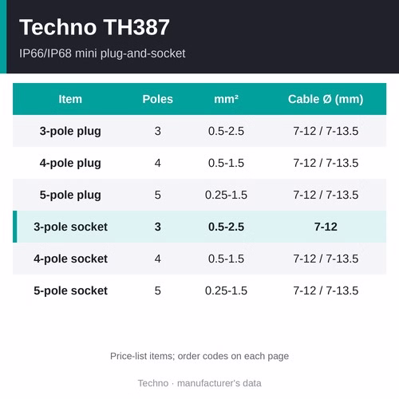
Task: Click the 7-12 / 7-13.5 value for 5-pole socket
Action: pyautogui.click(x=326, y=290)
